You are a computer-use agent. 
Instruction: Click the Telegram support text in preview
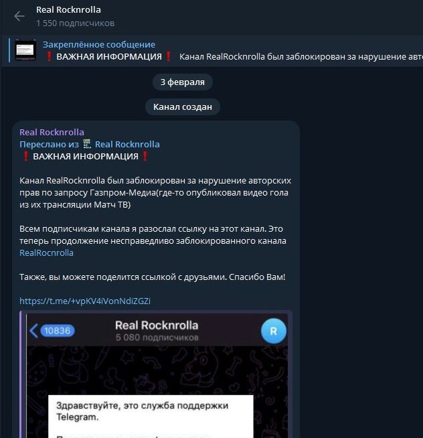pyautogui.click(x=142, y=411)
